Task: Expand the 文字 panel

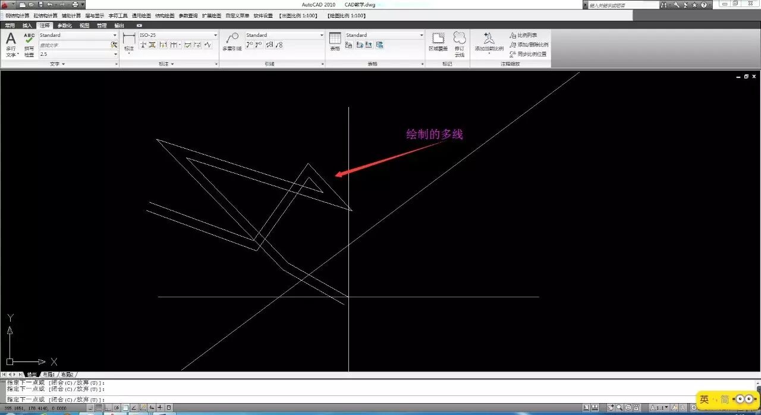Action: (57, 64)
